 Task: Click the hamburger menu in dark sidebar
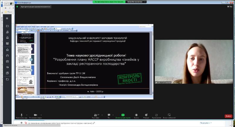7,18
